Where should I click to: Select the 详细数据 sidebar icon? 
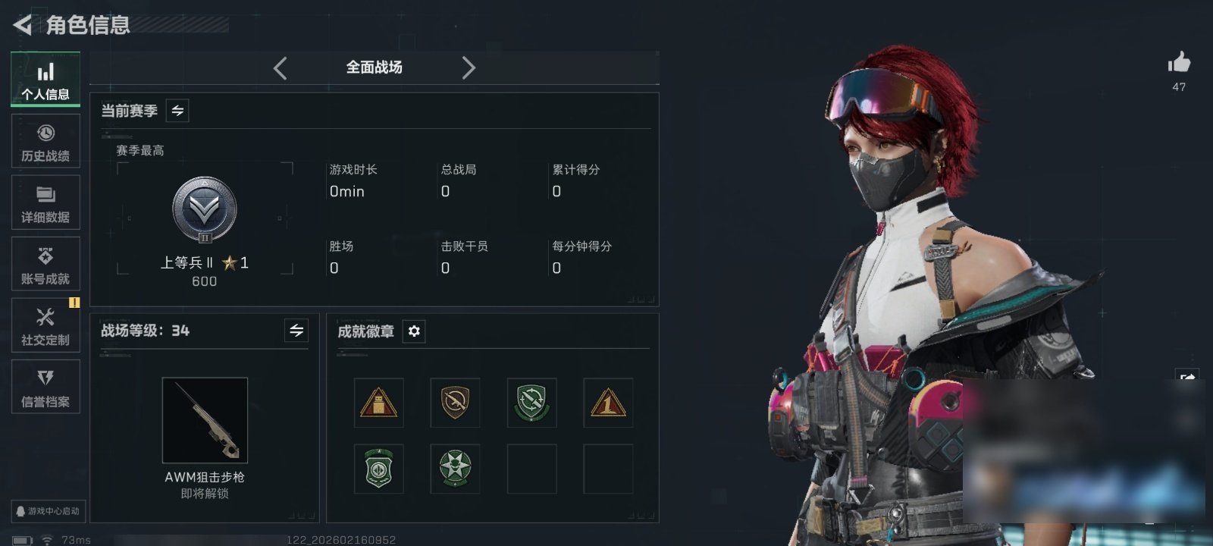tap(45, 203)
